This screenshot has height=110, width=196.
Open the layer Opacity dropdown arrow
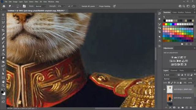click(194, 79)
